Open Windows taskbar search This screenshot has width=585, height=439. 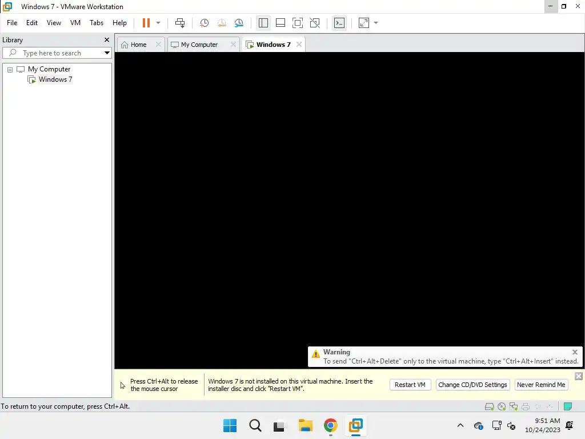pyautogui.click(x=255, y=425)
